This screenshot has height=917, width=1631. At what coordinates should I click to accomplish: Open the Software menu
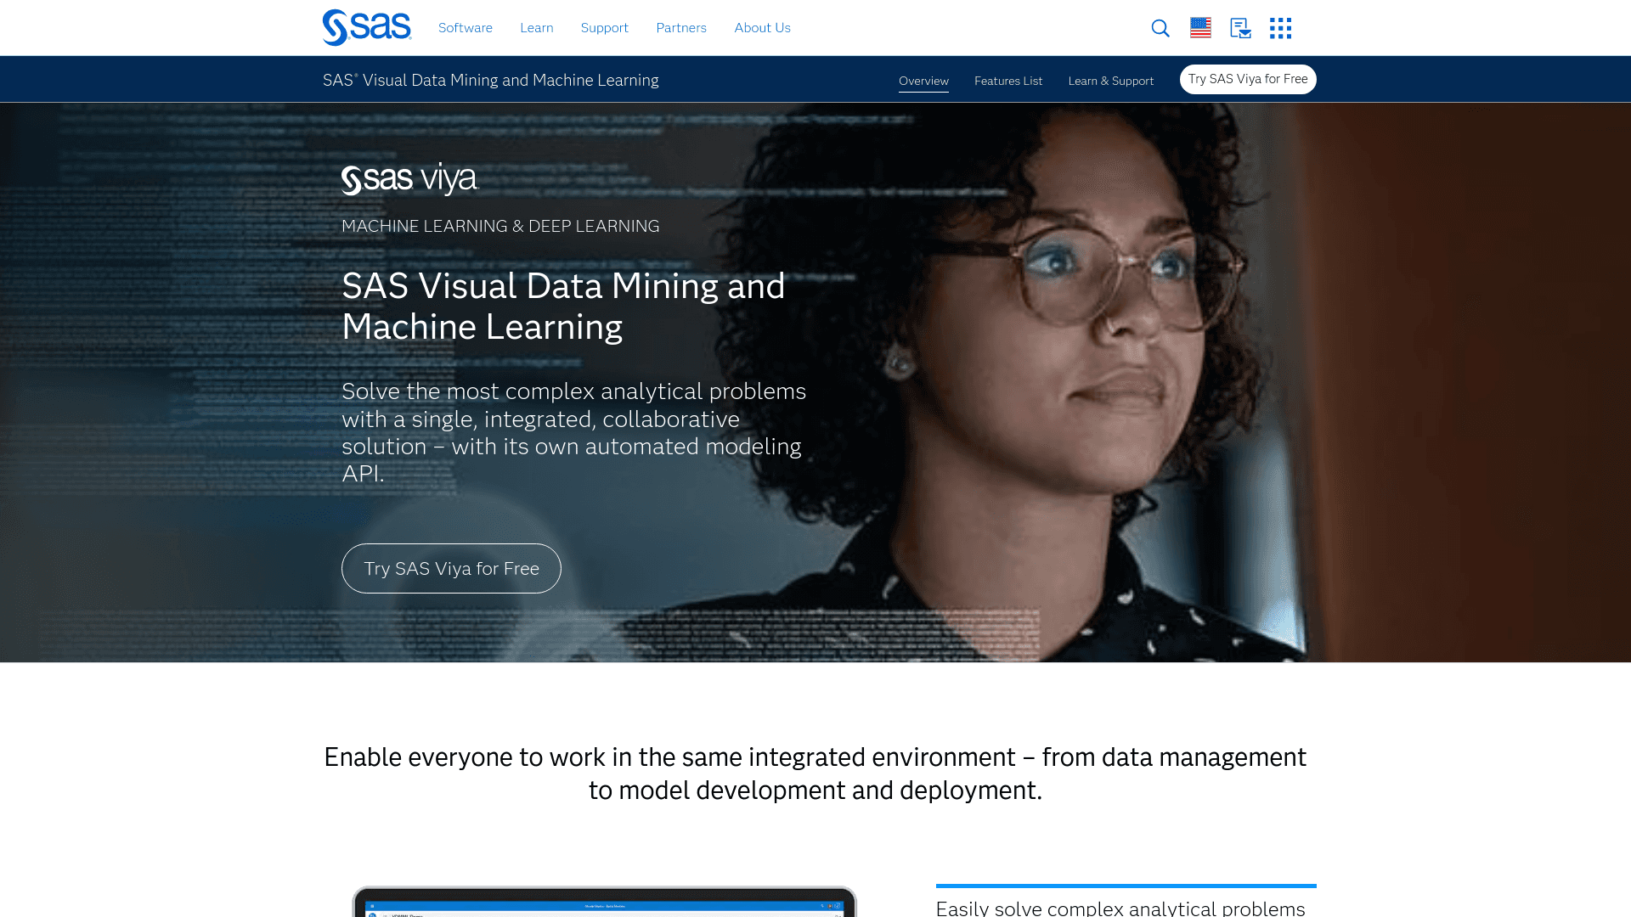pyautogui.click(x=465, y=27)
